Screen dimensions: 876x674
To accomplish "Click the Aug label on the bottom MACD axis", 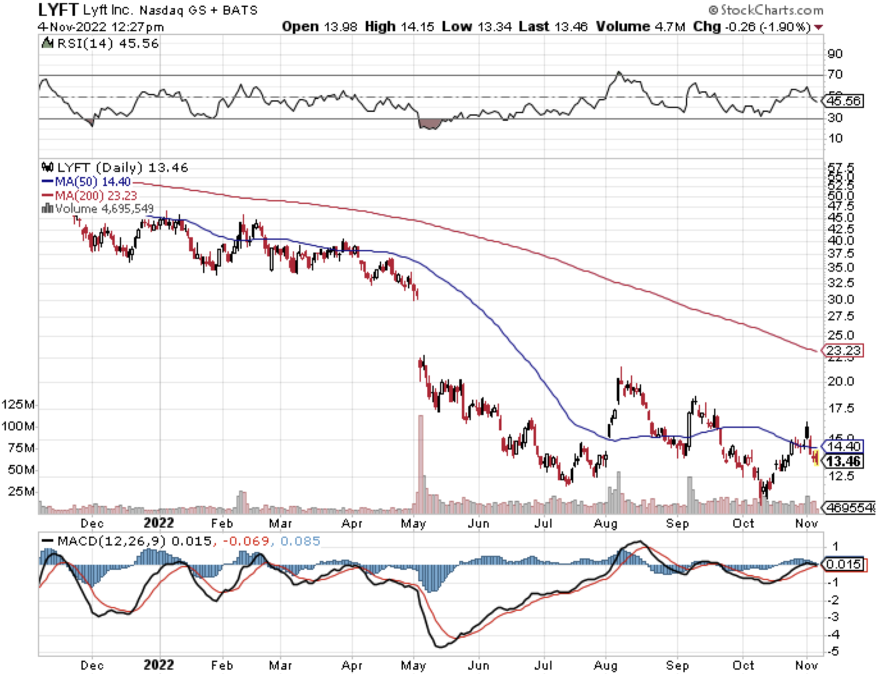I will [605, 666].
